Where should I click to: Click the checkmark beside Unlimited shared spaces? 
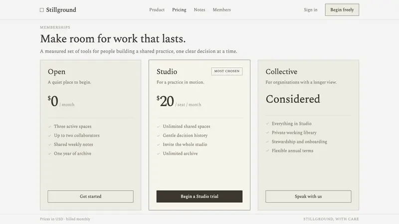(158, 126)
